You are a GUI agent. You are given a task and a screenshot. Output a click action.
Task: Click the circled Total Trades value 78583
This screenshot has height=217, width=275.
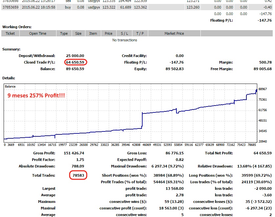78,175
